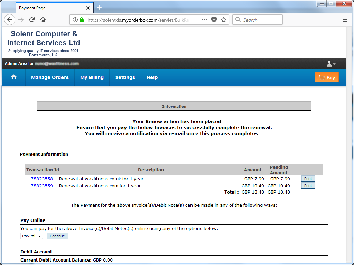Screen dimensions: 354x265
Task: Click 'Renewal of waxfitness.com for 1 year'
Action: (100, 186)
